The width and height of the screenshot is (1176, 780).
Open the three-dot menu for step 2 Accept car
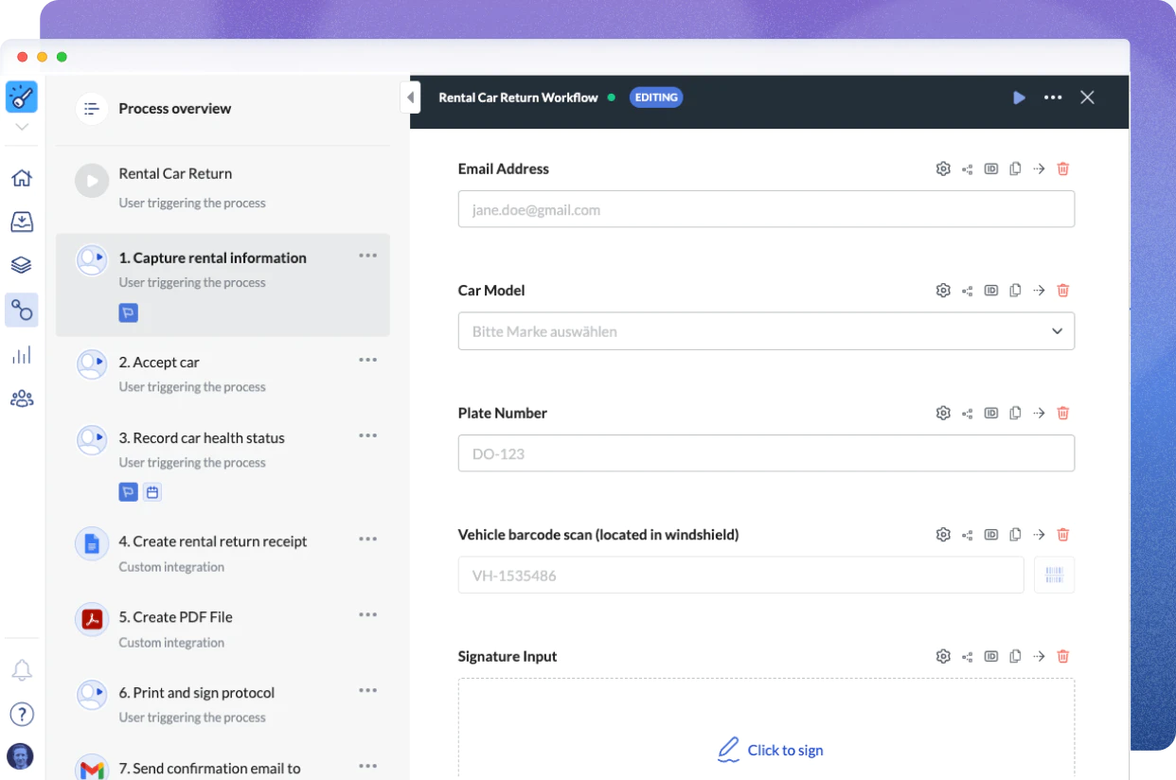pyautogui.click(x=367, y=360)
